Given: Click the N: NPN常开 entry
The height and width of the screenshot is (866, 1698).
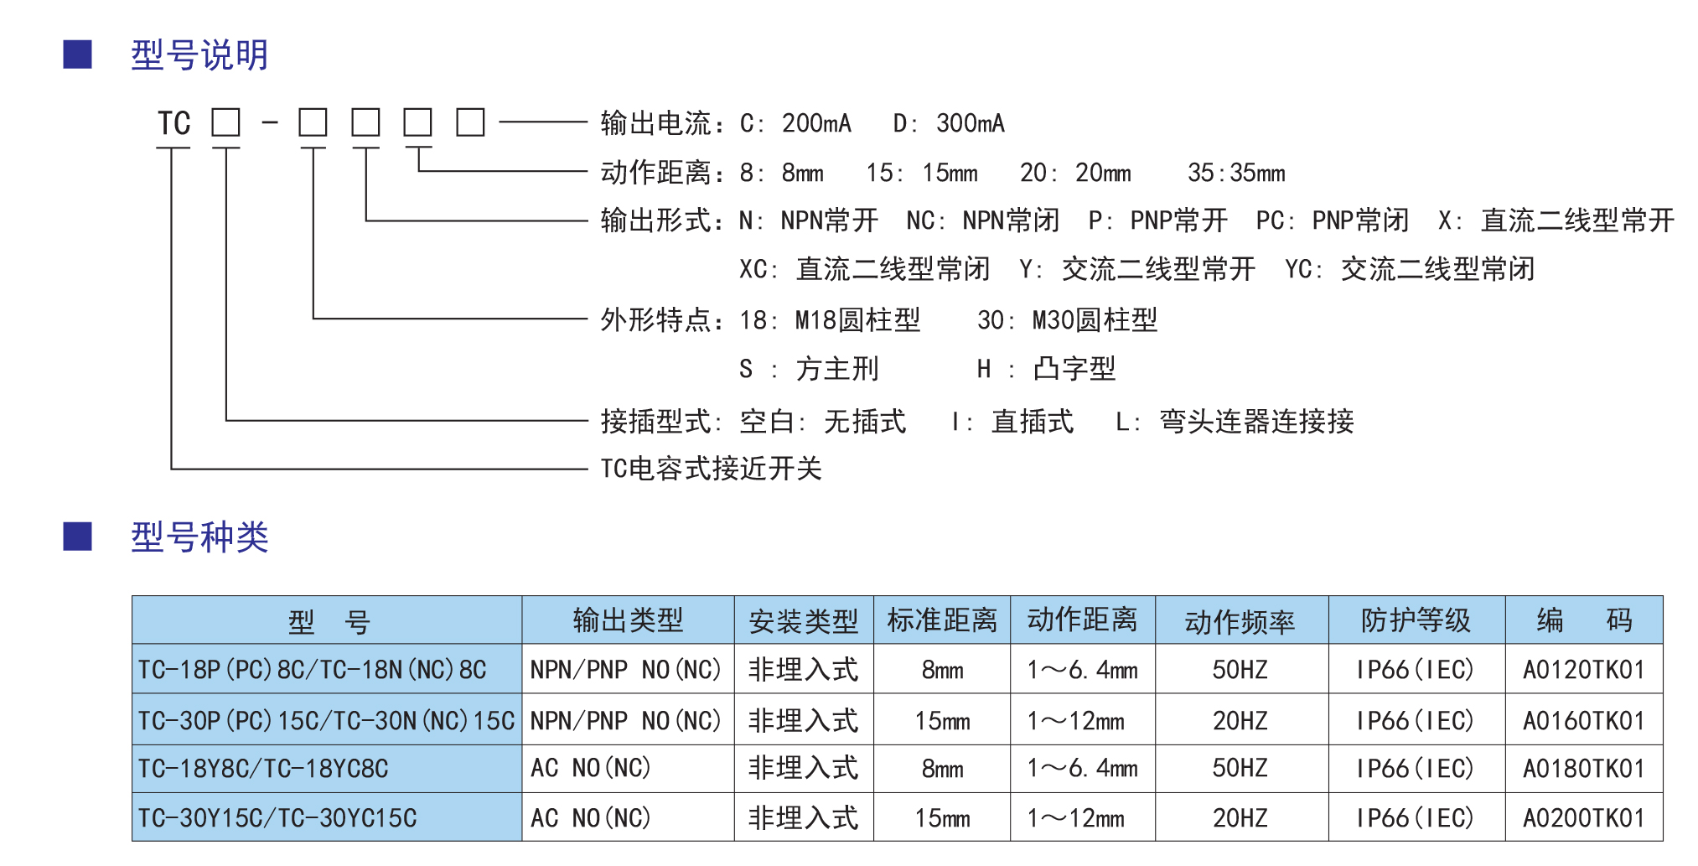Looking at the screenshot, I should (x=809, y=221).
